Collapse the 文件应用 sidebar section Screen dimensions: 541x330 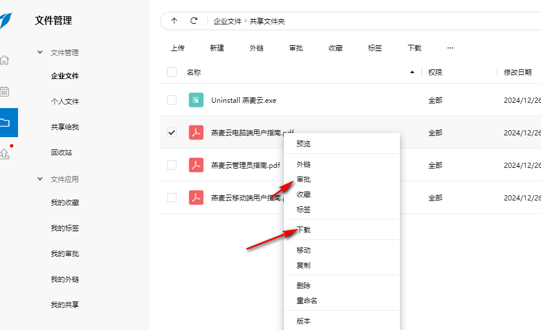(x=40, y=179)
